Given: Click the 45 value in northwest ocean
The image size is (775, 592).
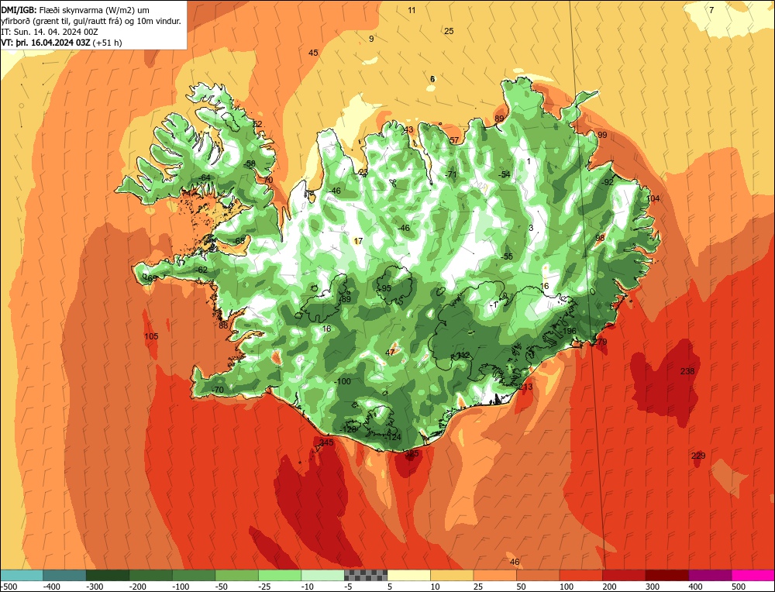Looking at the screenshot, I should (x=313, y=53).
